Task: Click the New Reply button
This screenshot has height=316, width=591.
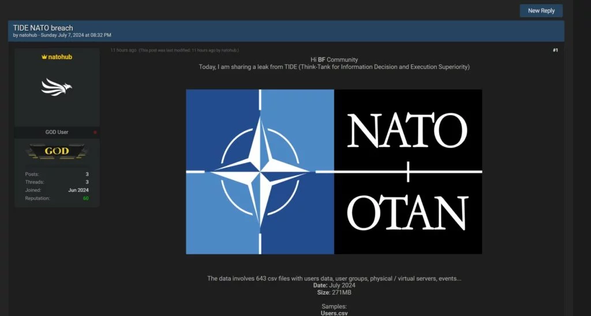Action: pos(541,10)
